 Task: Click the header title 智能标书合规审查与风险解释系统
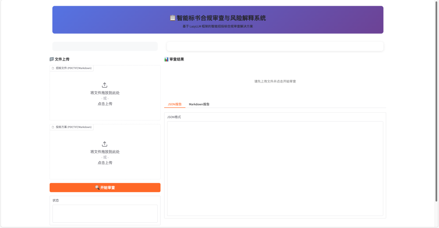click(x=221, y=18)
